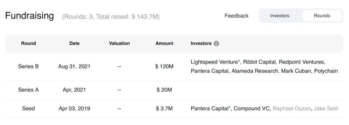Click the Investors info icon
Screen dimensions: 349x125
point(216,43)
